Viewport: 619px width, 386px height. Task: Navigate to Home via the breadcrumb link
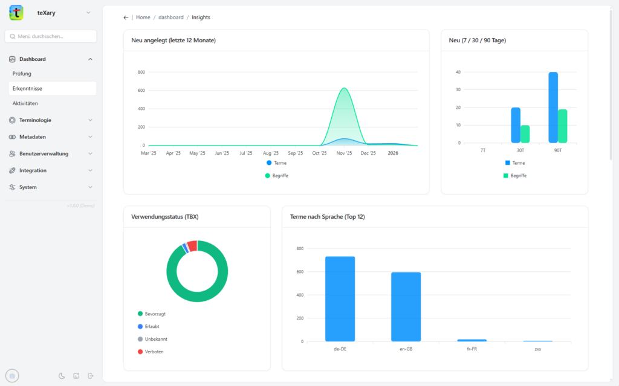tap(143, 17)
